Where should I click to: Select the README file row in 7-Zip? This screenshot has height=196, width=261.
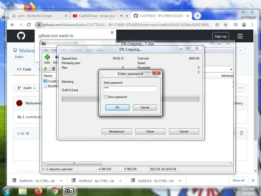pyautogui.click(x=50, y=86)
